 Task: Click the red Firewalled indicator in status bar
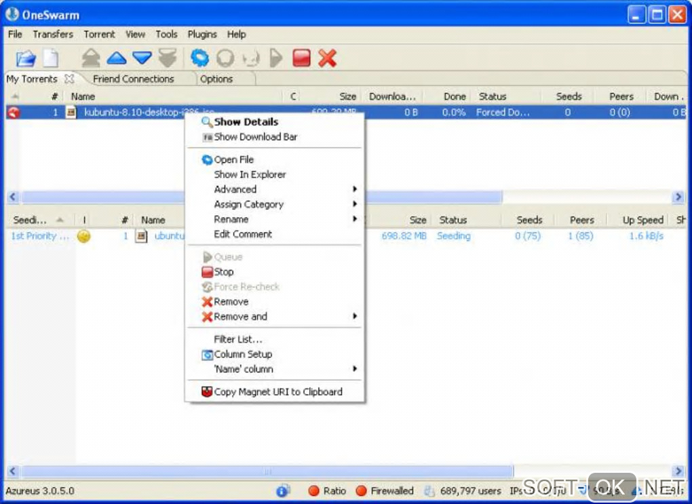point(361,490)
